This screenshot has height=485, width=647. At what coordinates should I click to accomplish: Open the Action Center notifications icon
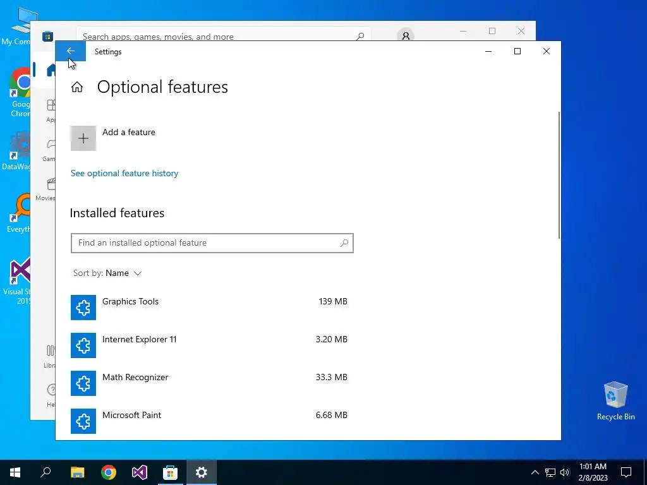[x=626, y=472]
